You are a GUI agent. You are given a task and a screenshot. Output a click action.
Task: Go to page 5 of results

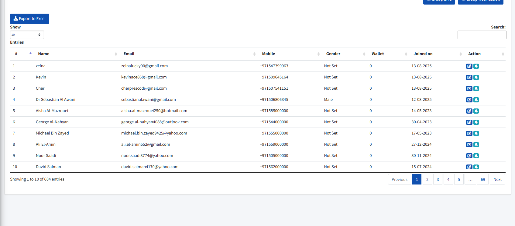point(459,179)
